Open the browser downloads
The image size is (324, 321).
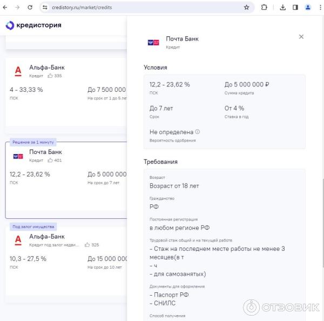pos(282,8)
